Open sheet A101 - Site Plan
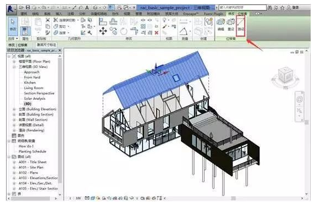 coord(31,167)
